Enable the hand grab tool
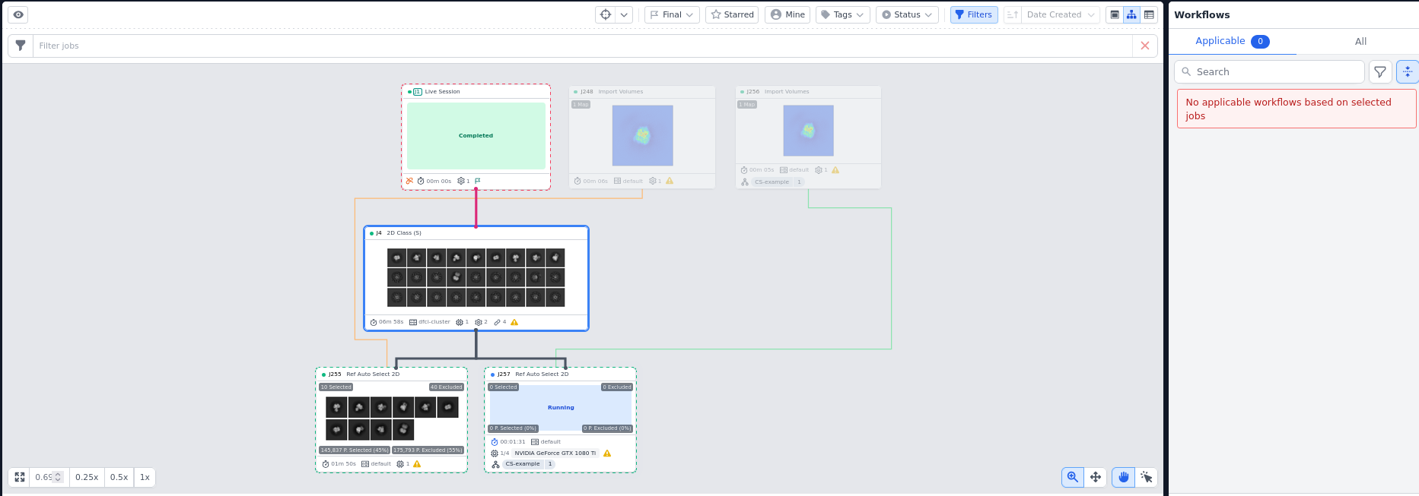The width and height of the screenshot is (1419, 496). click(x=1123, y=477)
